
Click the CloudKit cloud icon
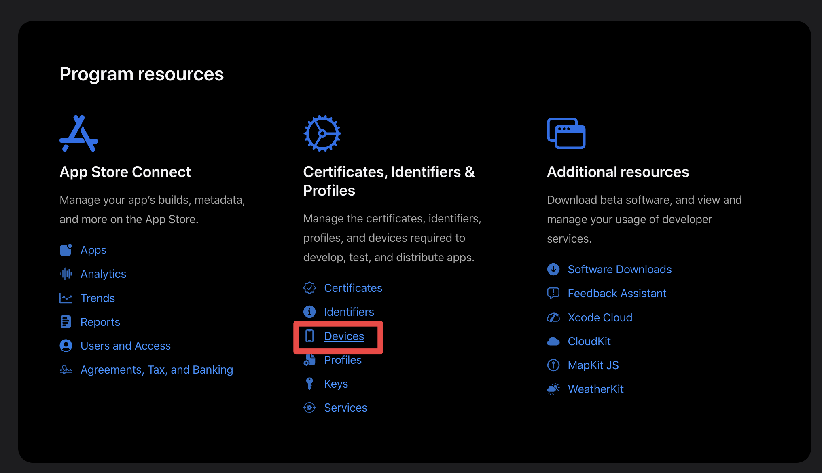(x=553, y=342)
